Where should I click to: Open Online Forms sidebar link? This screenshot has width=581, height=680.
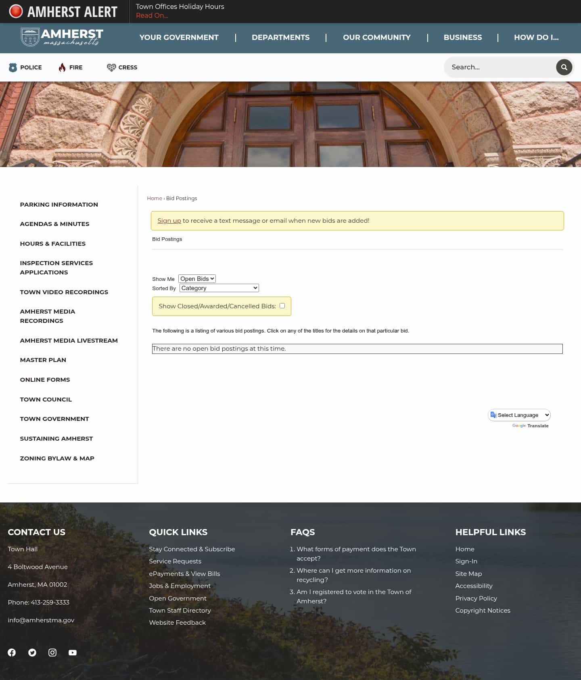point(45,380)
